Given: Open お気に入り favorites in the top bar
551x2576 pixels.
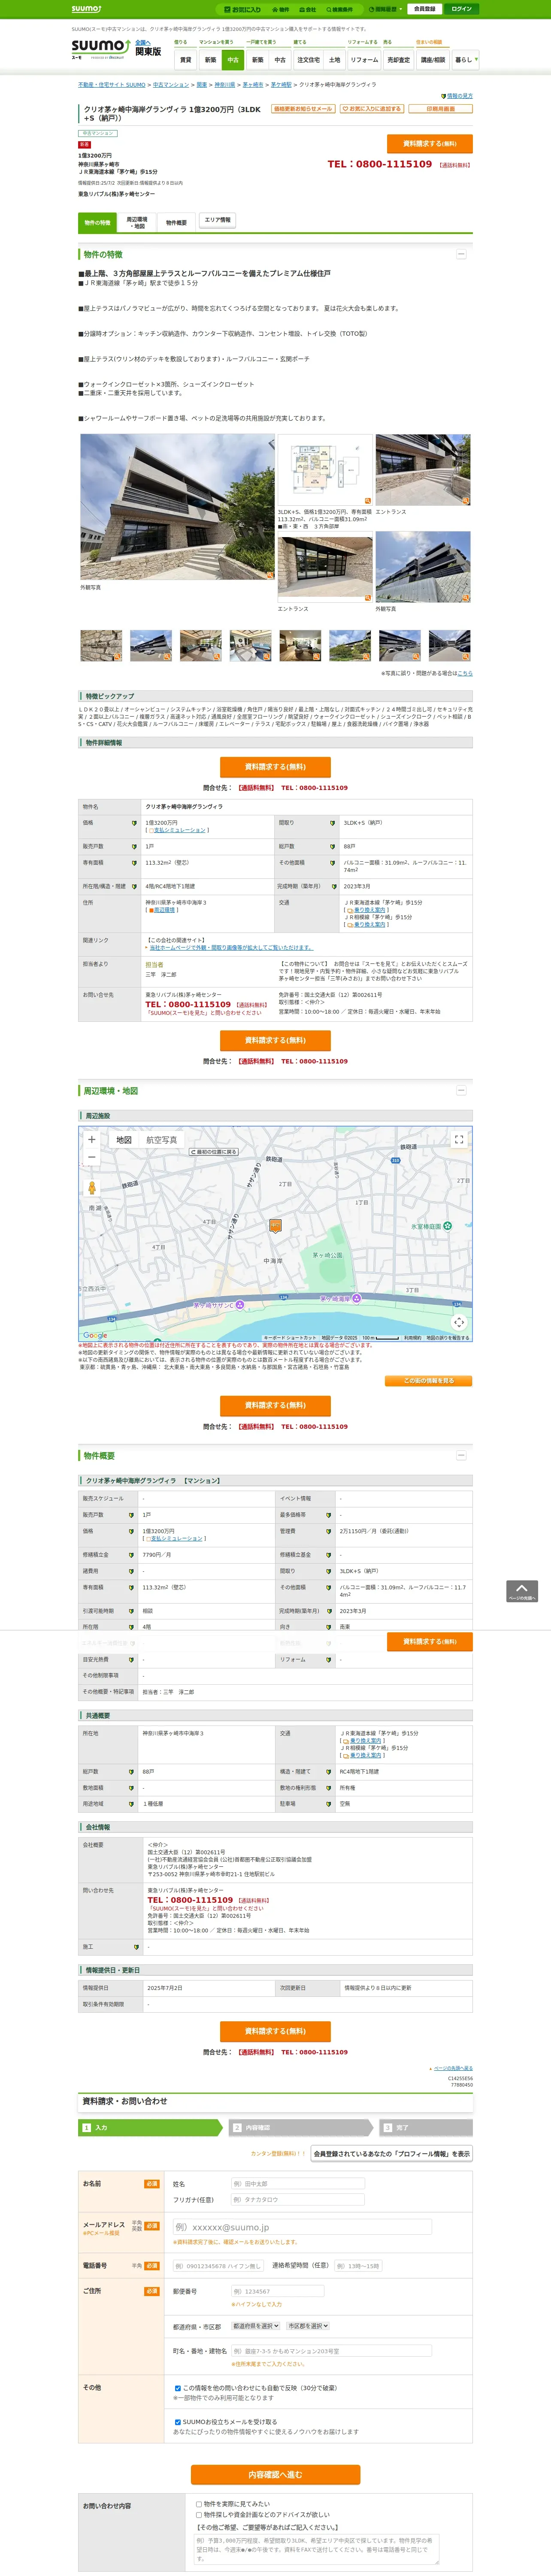Looking at the screenshot, I should click(x=243, y=9).
